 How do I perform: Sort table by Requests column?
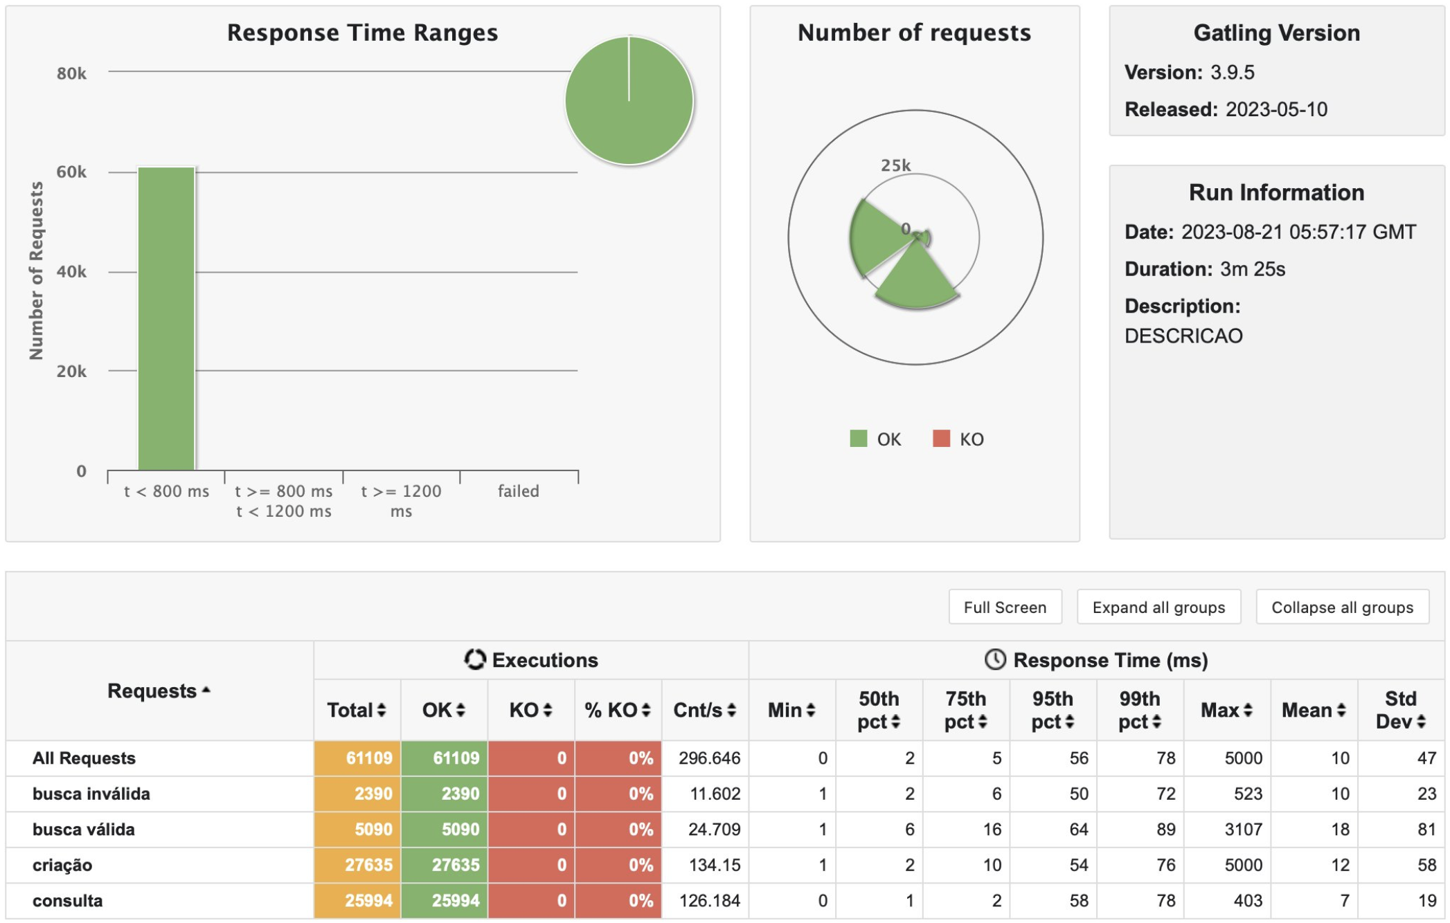159,691
